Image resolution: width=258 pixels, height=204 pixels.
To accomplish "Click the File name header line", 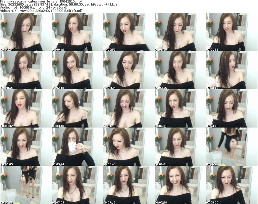I will [x=41, y=2].
